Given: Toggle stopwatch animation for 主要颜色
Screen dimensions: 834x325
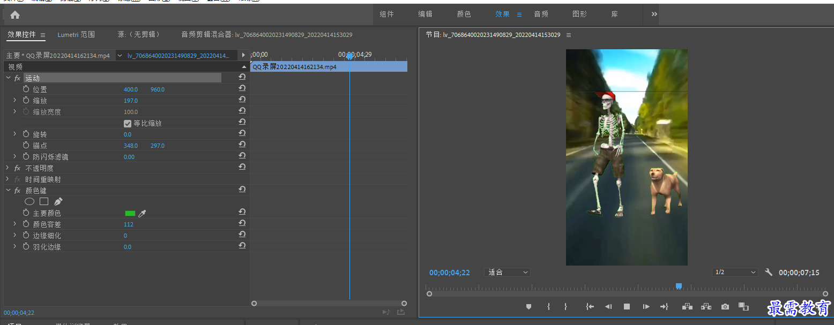Looking at the screenshot, I should point(26,213).
